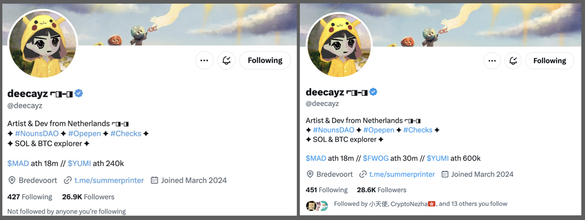Viewport: 585px width, 220px height.
Task: View the 28.6K Followers list
Action: 382,190
